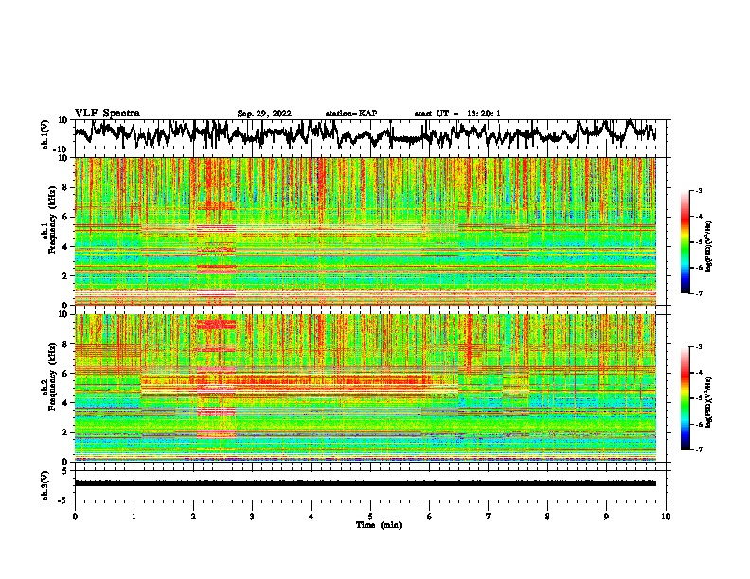Click the color scale bar beside ch.1 spectrogram
The width and height of the screenshot is (750, 579).
pyautogui.click(x=685, y=242)
